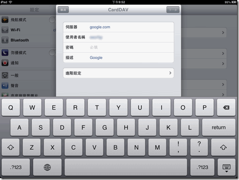The width and height of the screenshot is (239, 180).
Task: Tap the L key
Action: (190, 127)
